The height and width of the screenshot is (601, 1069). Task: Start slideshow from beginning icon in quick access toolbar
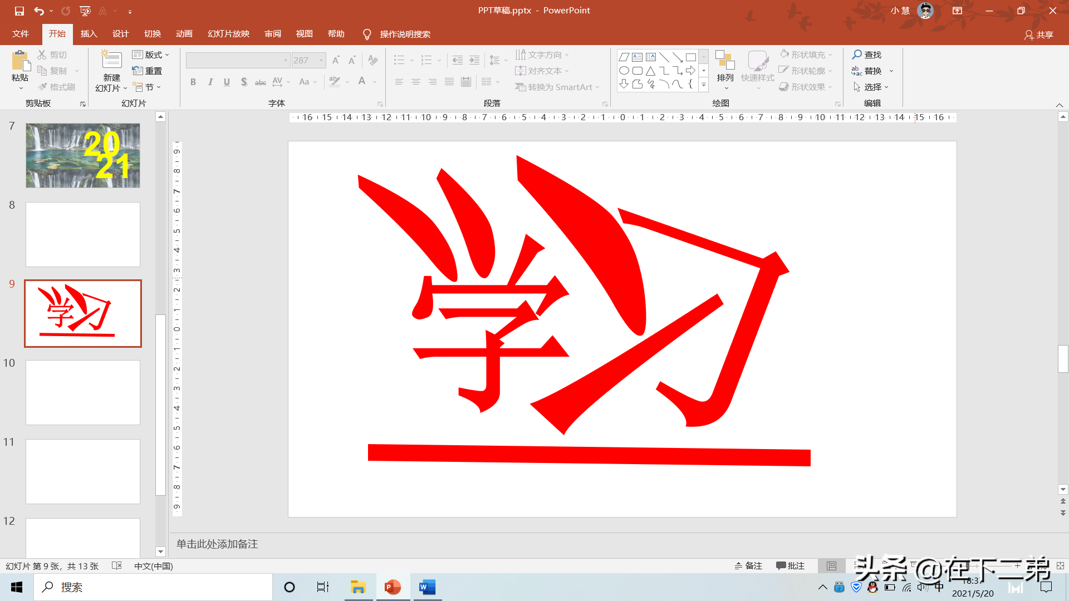85,11
